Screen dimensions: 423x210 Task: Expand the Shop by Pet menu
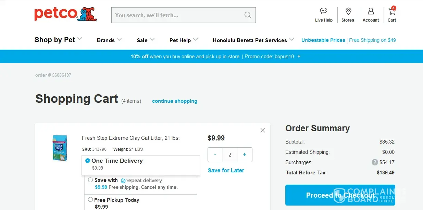point(58,40)
